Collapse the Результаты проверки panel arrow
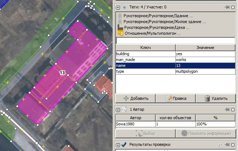Viewport: 238px width, 151px height. 118,145
